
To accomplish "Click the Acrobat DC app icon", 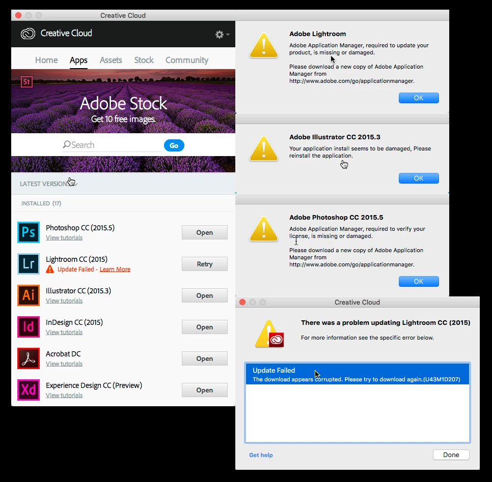I will [x=29, y=358].
